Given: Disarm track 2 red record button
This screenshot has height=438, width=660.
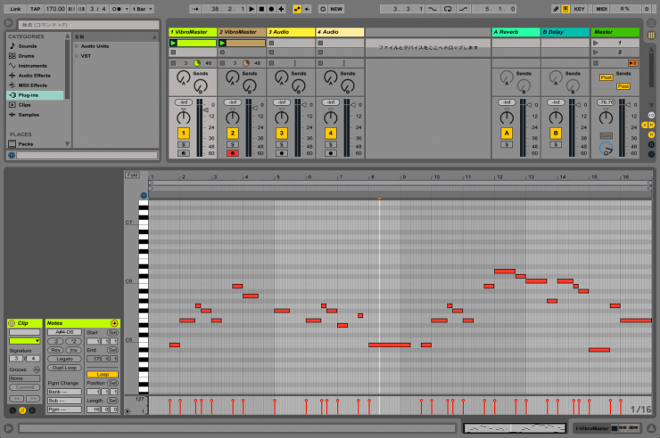Looking at the screenshot, I should point(233,153).
